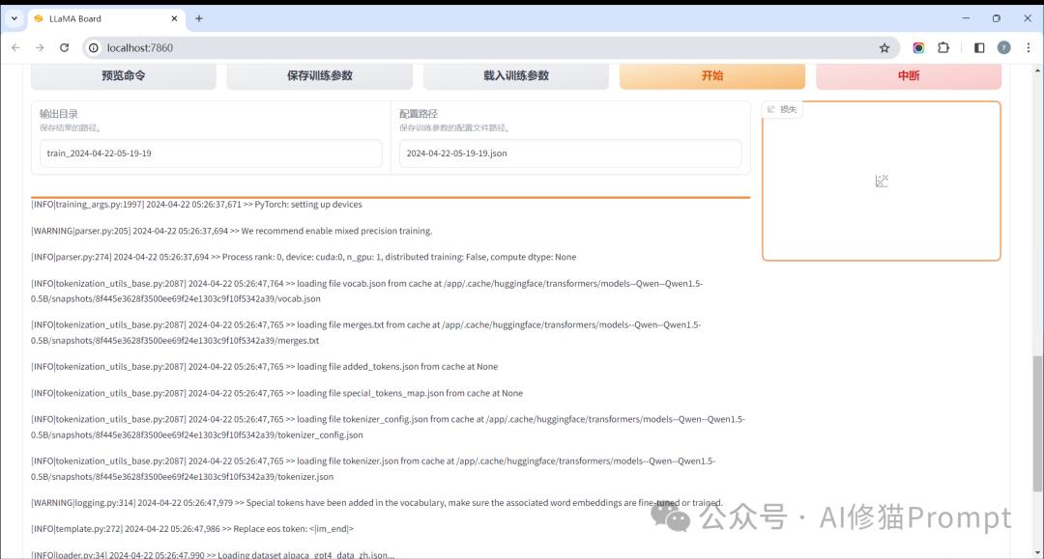Click the 'loading file added_tokens.json' log line
The image size is (1044, 559).
pos(264,367)
